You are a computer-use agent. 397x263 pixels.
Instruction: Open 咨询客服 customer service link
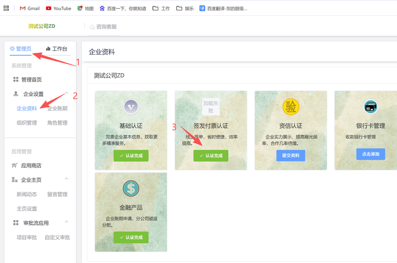pos(103,27)
